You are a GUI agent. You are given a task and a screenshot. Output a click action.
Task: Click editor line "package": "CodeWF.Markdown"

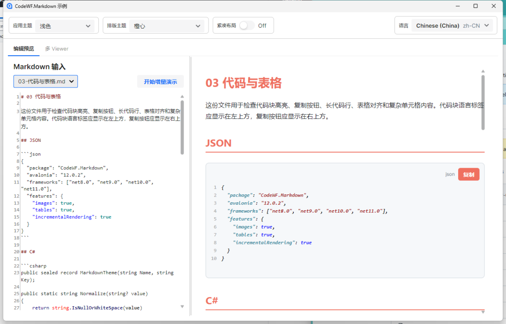(67, 168)
